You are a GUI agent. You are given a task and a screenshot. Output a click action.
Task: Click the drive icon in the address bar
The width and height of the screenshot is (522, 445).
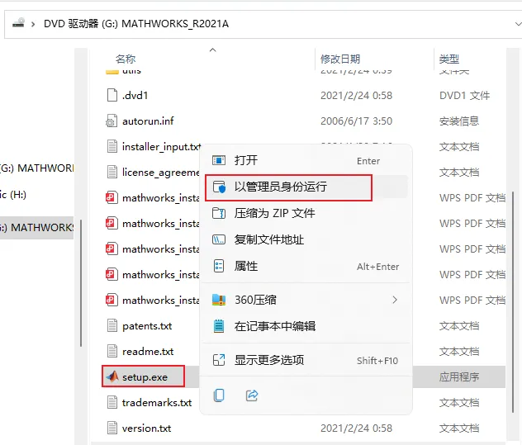tap(19, 23)
